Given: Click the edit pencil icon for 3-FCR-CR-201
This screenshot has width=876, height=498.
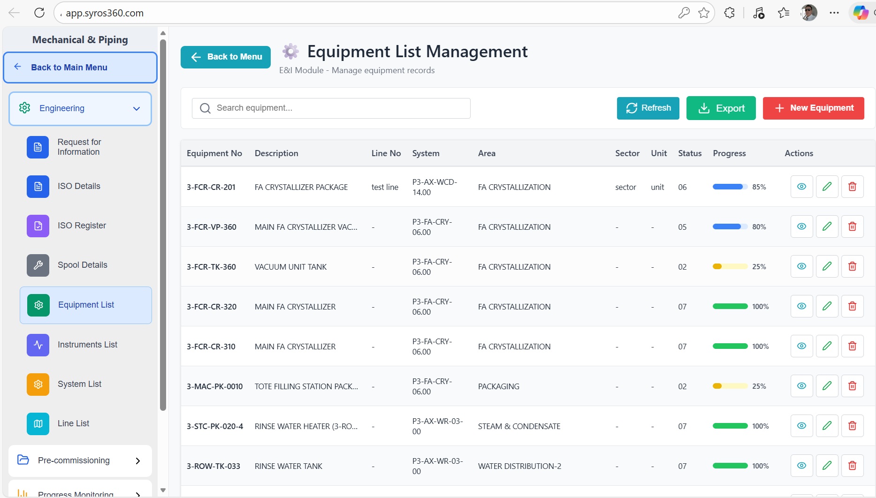Looking at the screenshot, I should pyautogui.click(x=827, y=187).
